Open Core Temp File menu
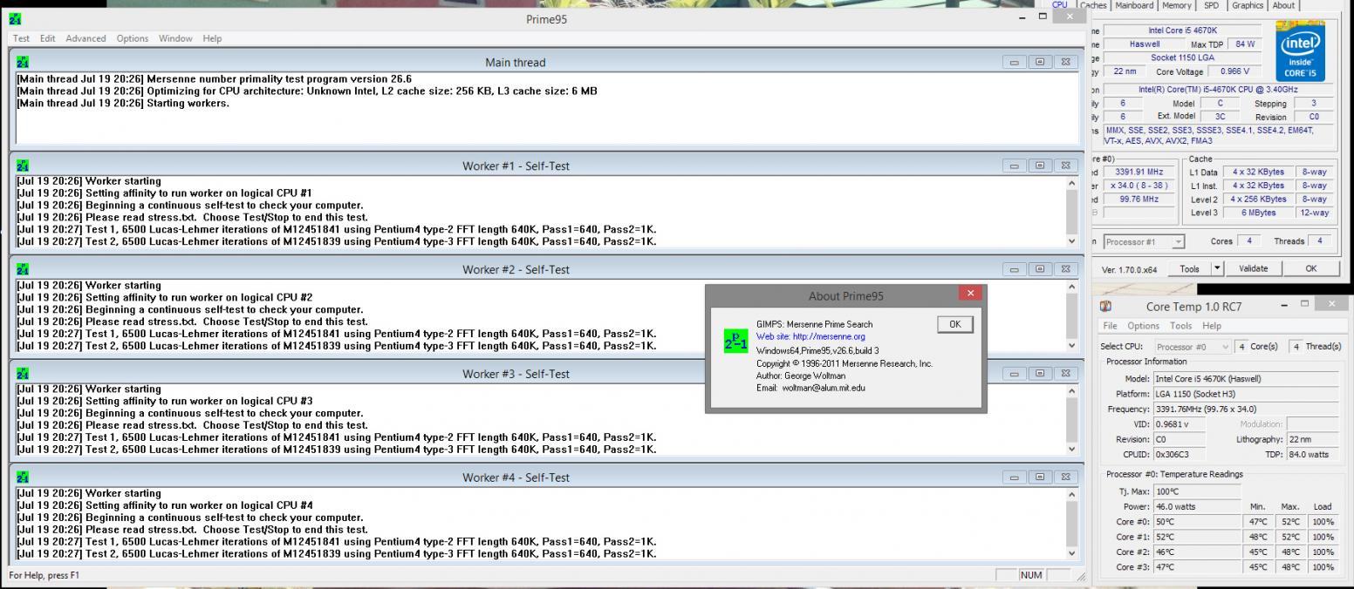 pos(1111,326)
